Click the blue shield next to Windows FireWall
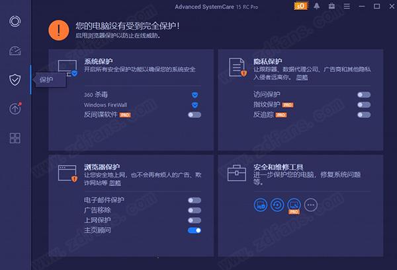The image size is (397, 270). click(195, 105)
